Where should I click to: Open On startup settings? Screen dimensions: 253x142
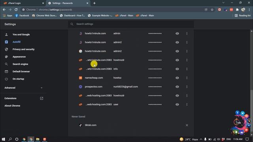click(18, 79)
